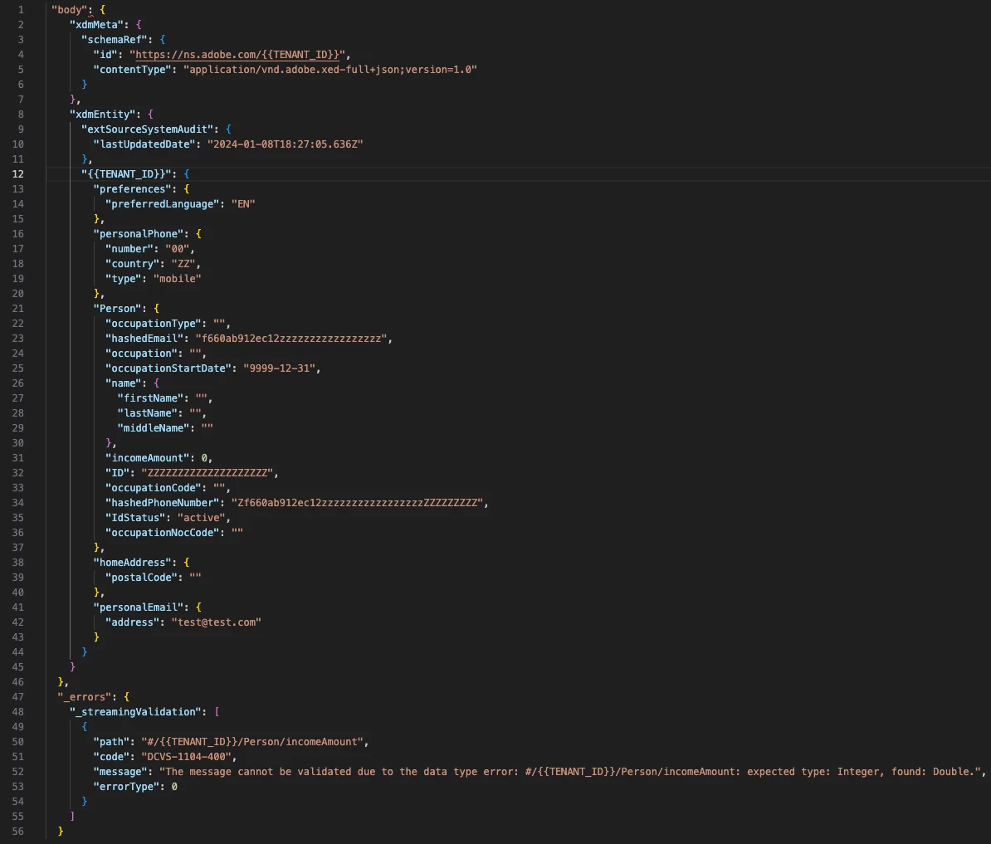Click line number 47 in the gutter
Screen dimensions: 991x844
click(17, 697)
